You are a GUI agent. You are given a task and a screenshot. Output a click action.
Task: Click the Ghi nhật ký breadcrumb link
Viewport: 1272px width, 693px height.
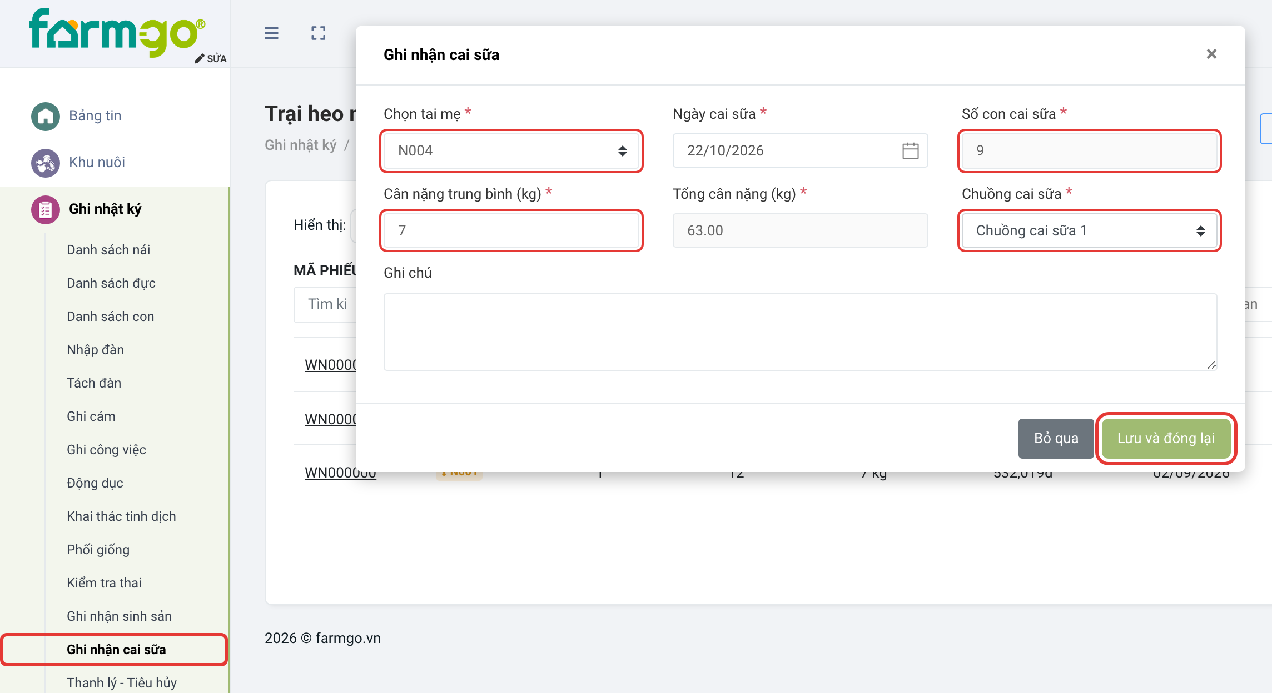(x=301, y=145)
